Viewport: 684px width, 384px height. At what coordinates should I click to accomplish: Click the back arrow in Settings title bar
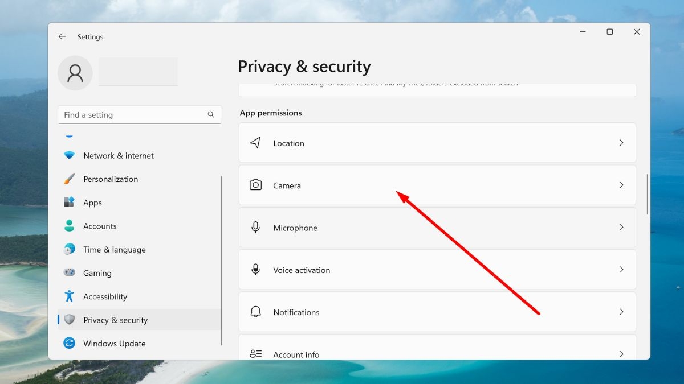click(x=62, y=36)
